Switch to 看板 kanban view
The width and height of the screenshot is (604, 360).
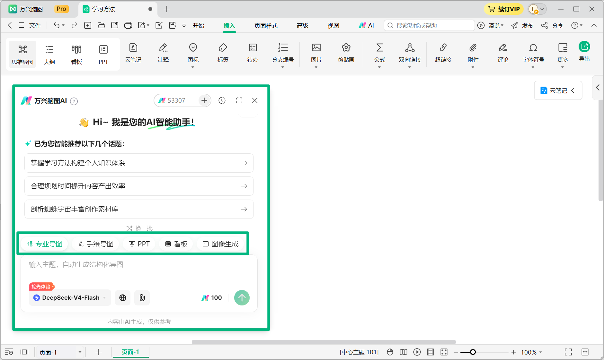(x=76, y=54)
